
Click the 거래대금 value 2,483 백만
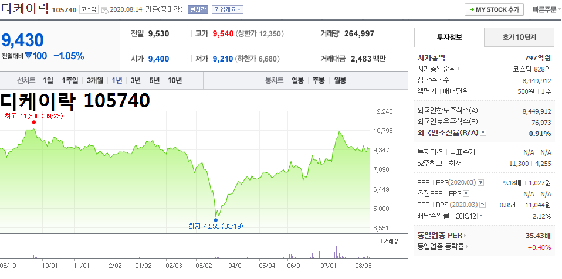coord(368,59)
